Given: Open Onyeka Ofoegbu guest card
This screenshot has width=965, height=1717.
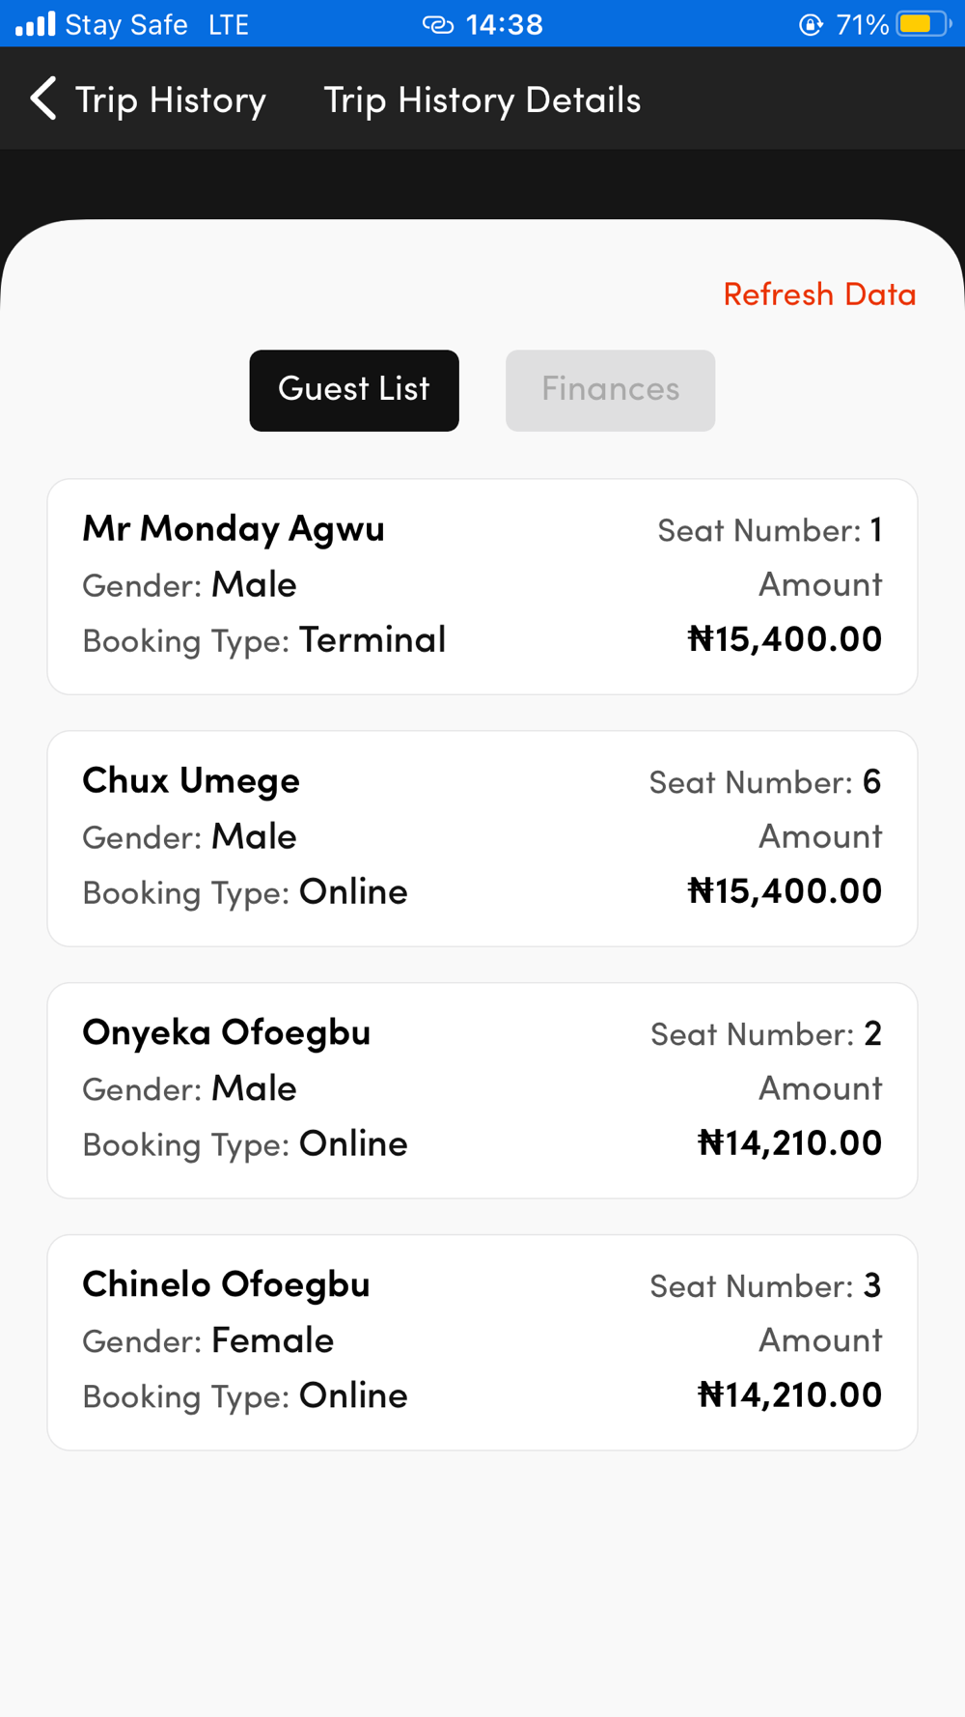Looking at the screenshot, I should coord(482,1090).
